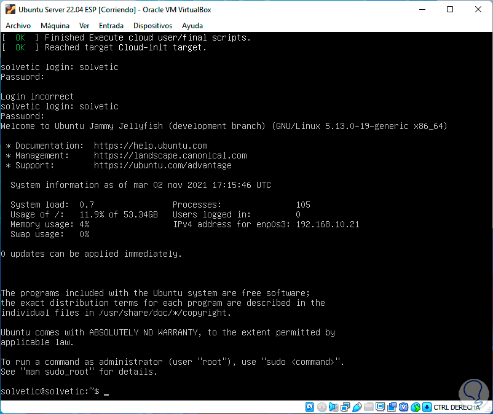493x414 pixels.
Task: Click the solvetic@solvetic:~$ command prompt
Action: (50, 391)
